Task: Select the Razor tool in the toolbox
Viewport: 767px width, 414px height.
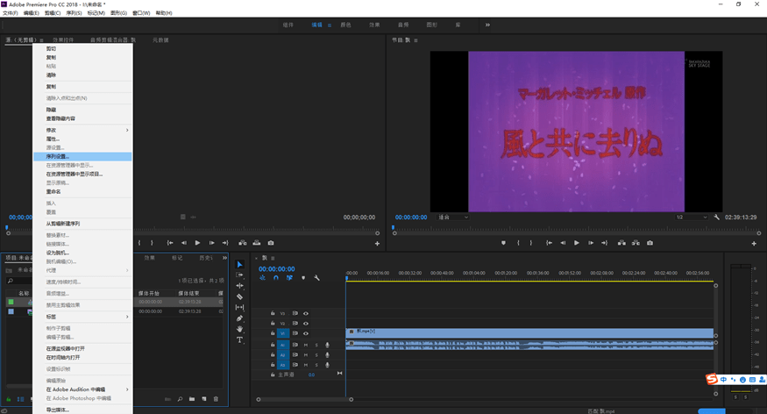Action: [240, 297]
